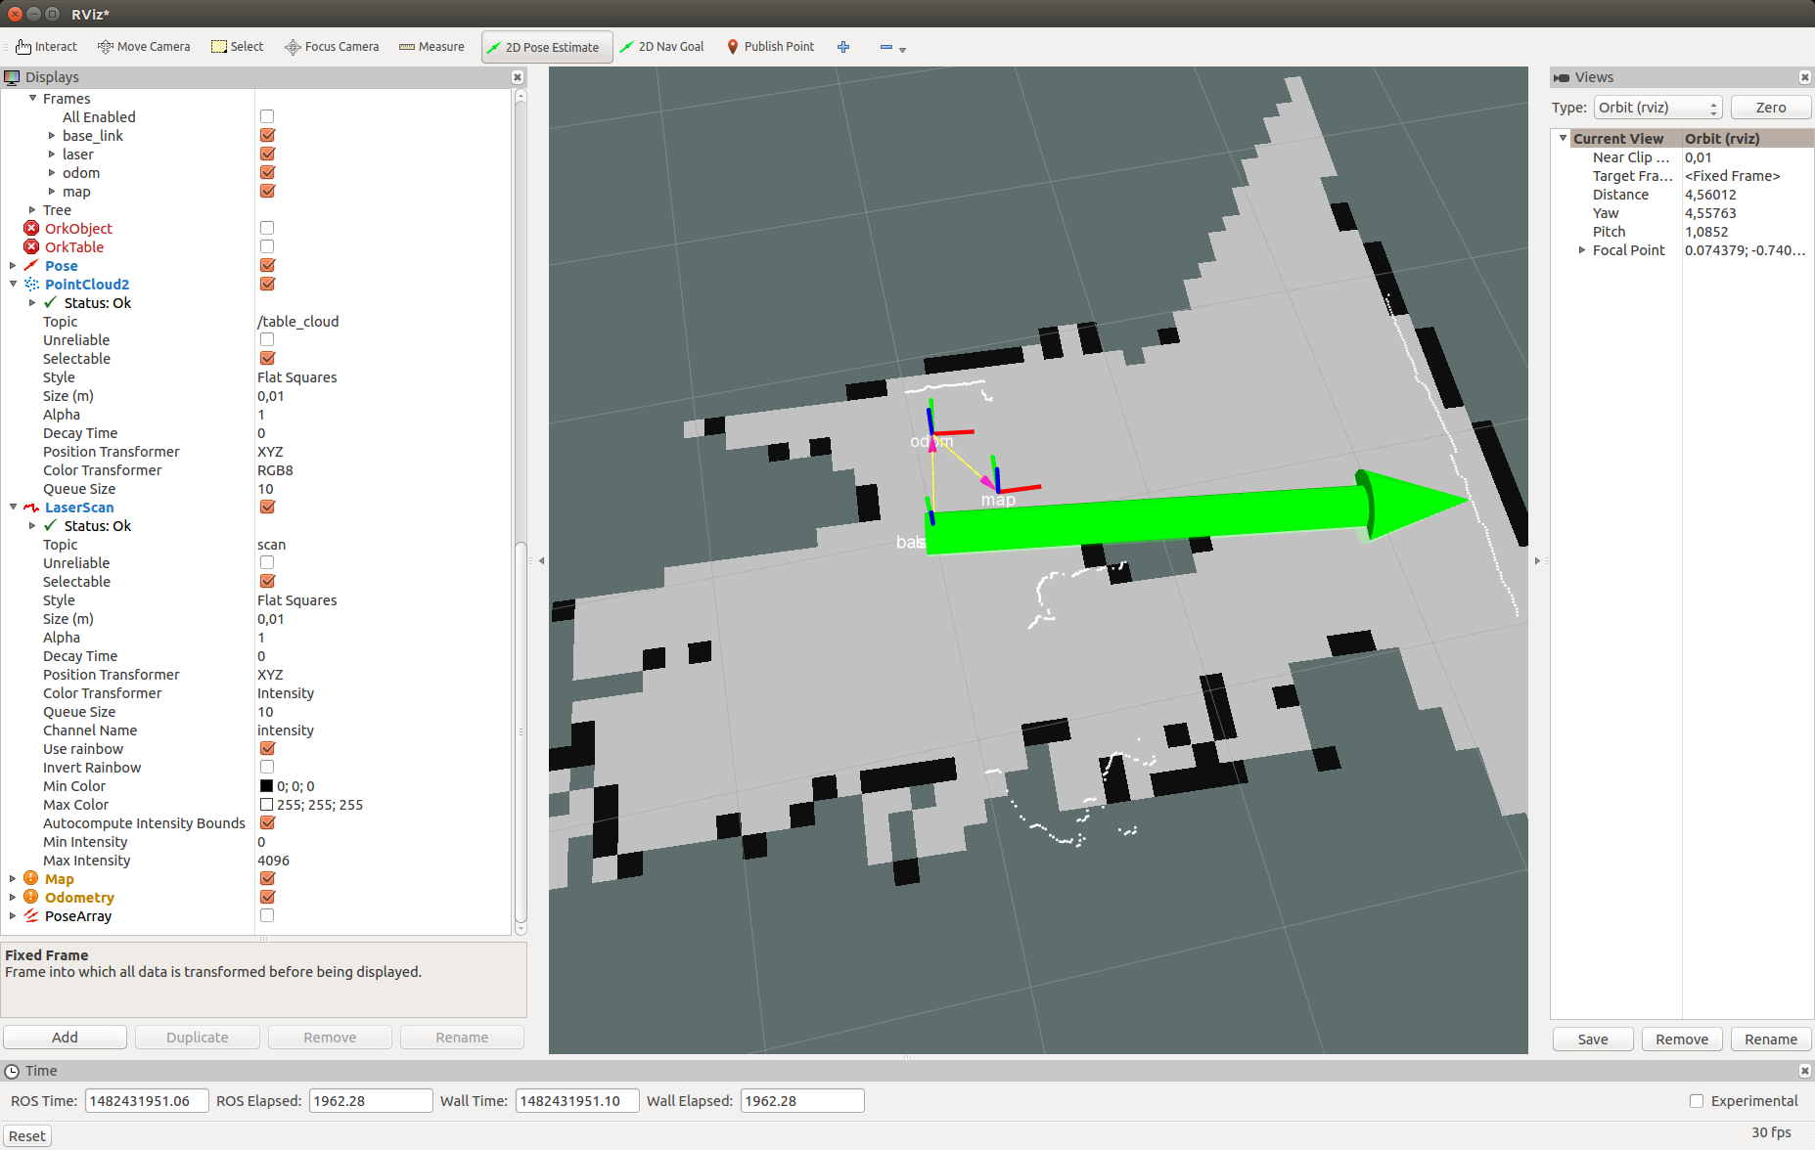
Task: Activate the Focus Camera tool
Action: [x=332, y=47]
